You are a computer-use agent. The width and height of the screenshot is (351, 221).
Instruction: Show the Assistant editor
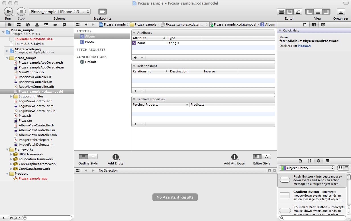290,12
